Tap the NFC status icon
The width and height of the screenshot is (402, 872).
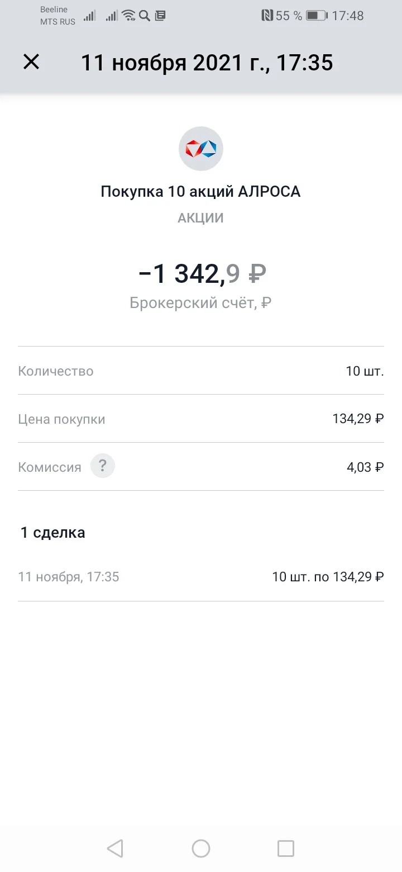(267, 16)
